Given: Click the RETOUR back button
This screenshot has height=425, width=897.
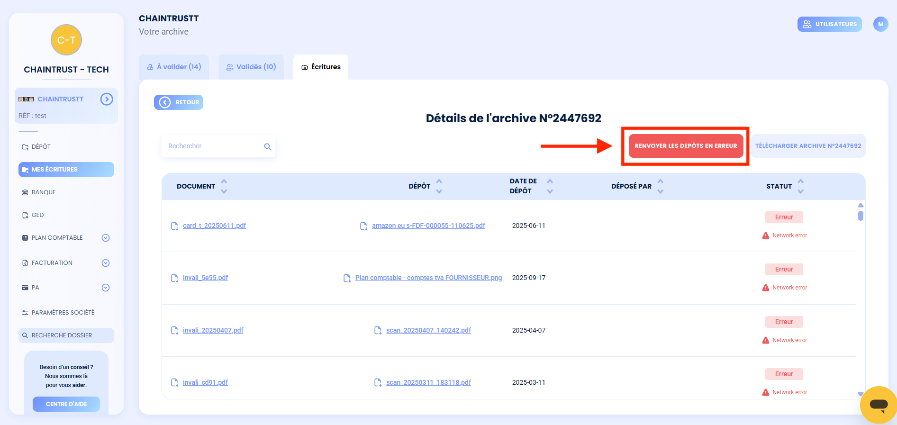Looking at the screenshot, I should pyautogui.click(x=179, y=102).
